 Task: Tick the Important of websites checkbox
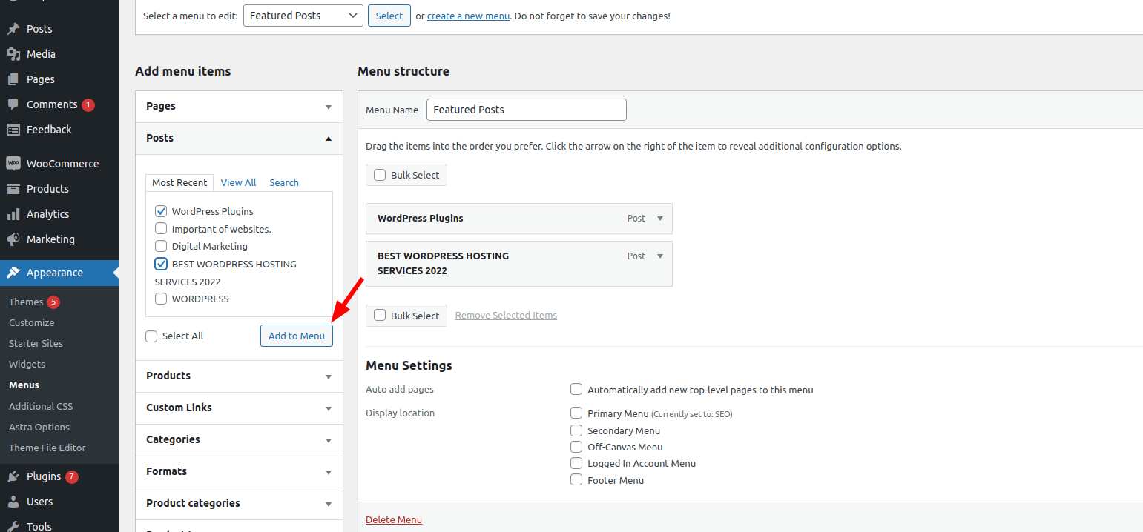click(161, 229)
